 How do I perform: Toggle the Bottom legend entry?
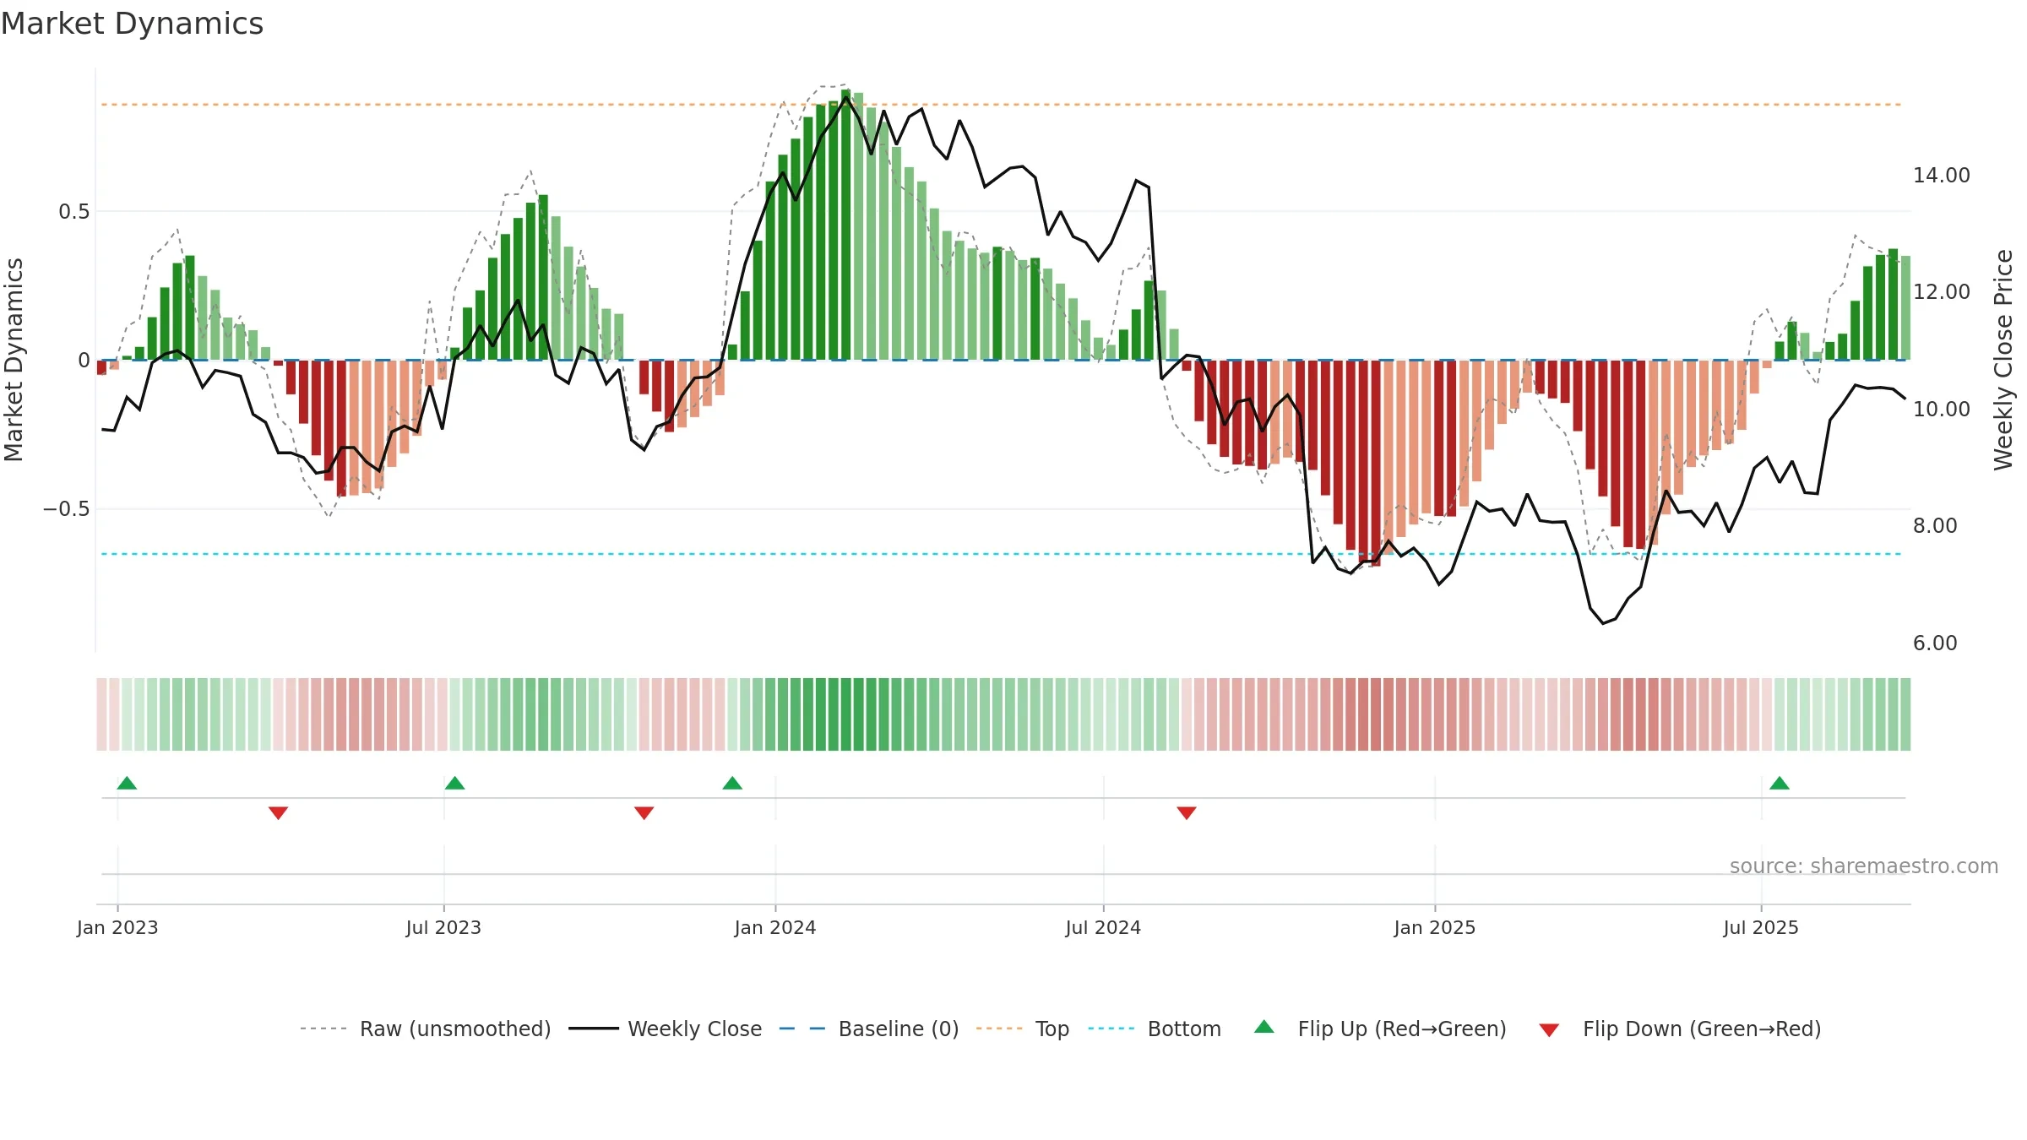pyautogui.click(x=1155, y=1029)
